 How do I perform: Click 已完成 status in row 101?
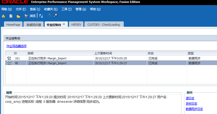tap(167, 58)
